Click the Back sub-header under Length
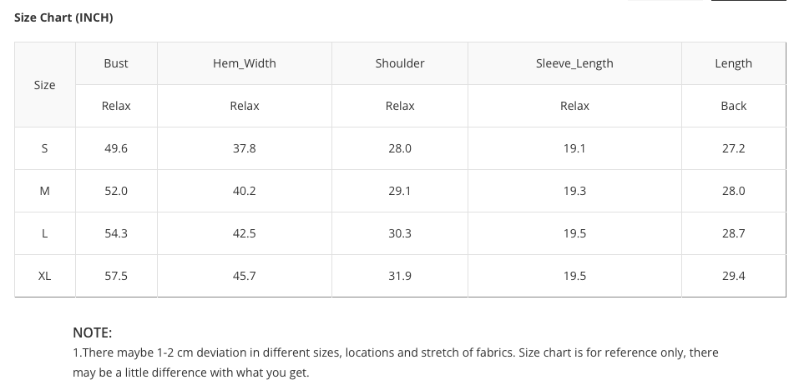This screenshot has height=390, width=794. (733, 106)
